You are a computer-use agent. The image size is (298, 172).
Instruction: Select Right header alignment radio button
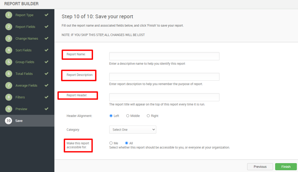(148, 116)
